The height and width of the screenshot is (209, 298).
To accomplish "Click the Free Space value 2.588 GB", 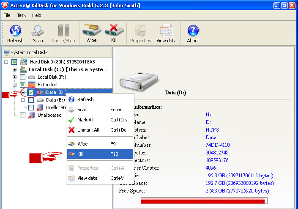I will pyautogui.click(x=237, y=191).
